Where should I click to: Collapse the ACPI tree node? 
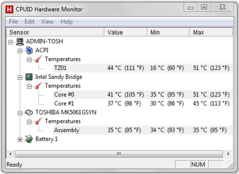point(20,51)
